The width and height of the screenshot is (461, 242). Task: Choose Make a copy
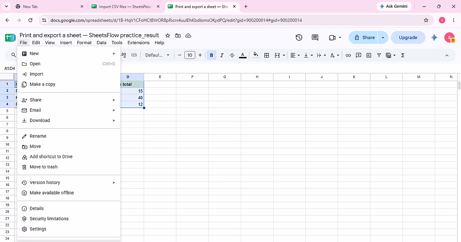69,84
